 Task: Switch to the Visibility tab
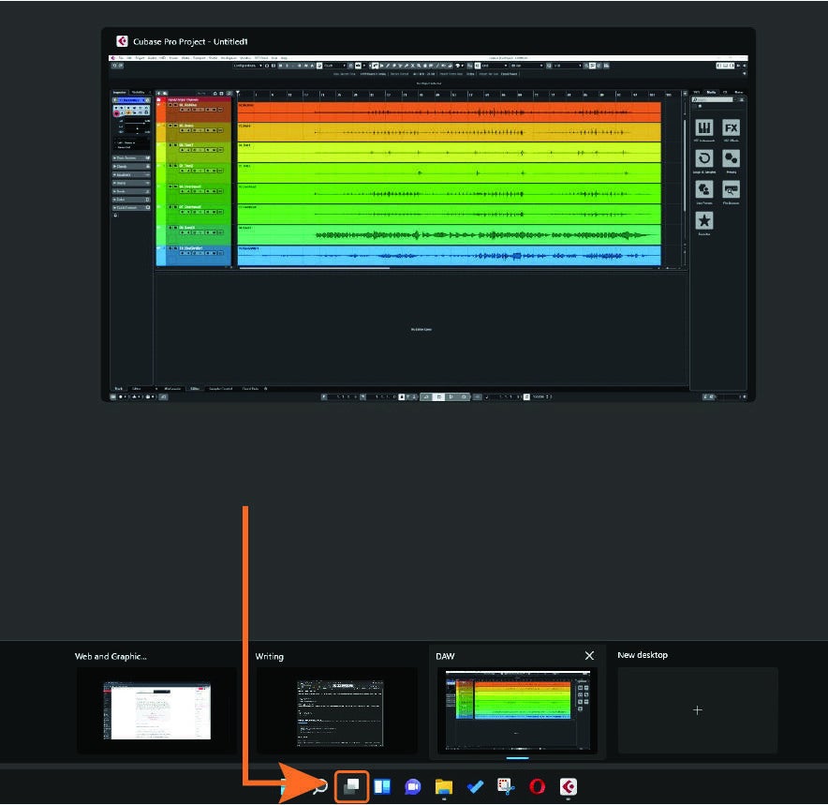(x=138, y=93)
